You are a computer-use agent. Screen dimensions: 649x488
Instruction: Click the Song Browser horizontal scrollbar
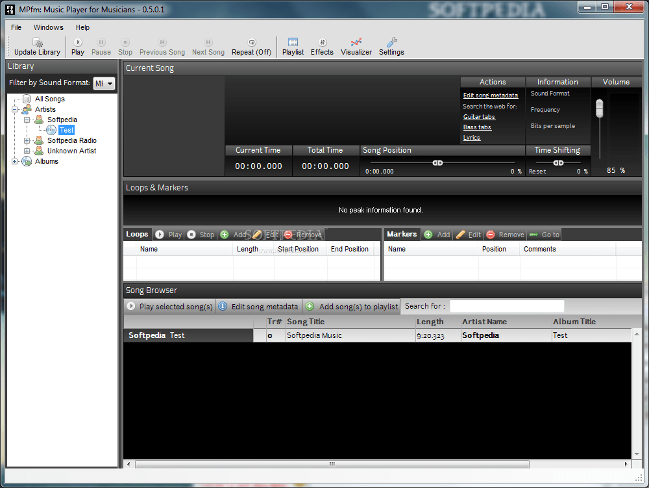332,464
